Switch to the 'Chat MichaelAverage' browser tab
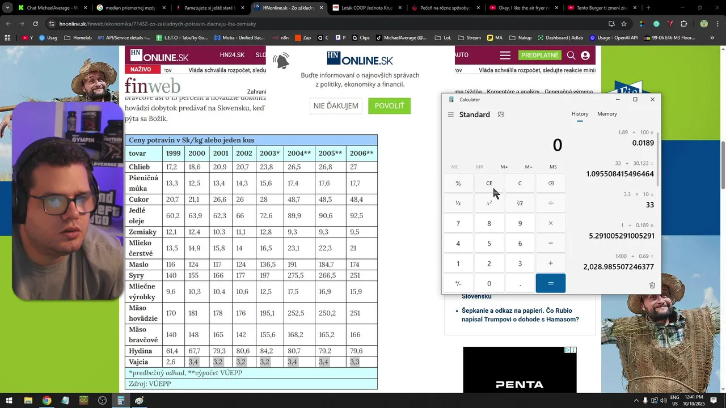Screen dimensions: 726x408 click(53, 8)
